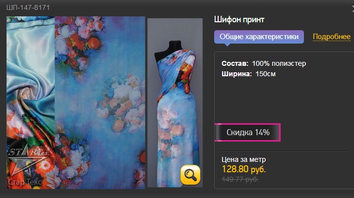Open the Подробнее link
The image size is (354, 198).
[331, 37]
